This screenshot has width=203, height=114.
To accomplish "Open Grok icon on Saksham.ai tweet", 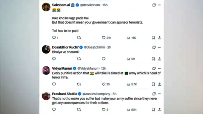I will pos(154,5).
